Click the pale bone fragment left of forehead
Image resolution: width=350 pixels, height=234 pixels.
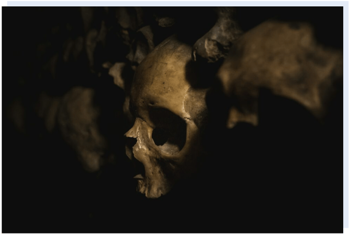coord(116,73)
